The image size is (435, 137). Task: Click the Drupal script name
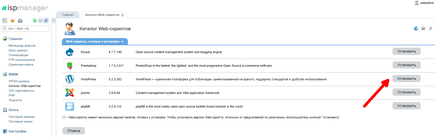pyautogui.click(x=85, y=52)
